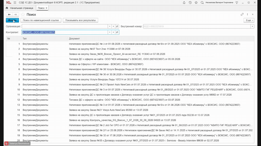The image size is (261, 146).
Task: Click the Искать button
Action: coord(12,20)
